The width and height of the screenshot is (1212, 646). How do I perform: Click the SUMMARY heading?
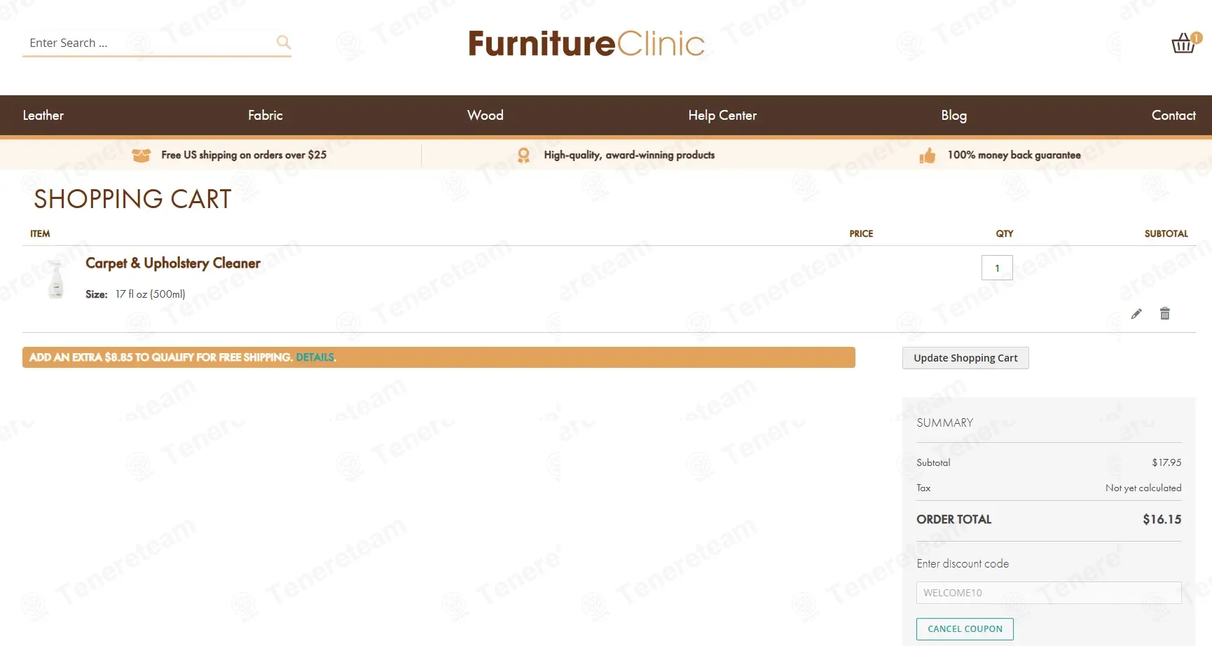pos(944,422)
